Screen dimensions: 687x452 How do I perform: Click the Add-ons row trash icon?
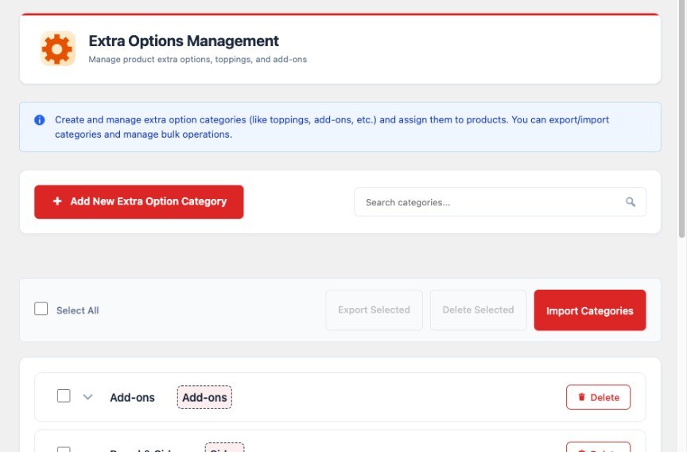coord(581,397)
